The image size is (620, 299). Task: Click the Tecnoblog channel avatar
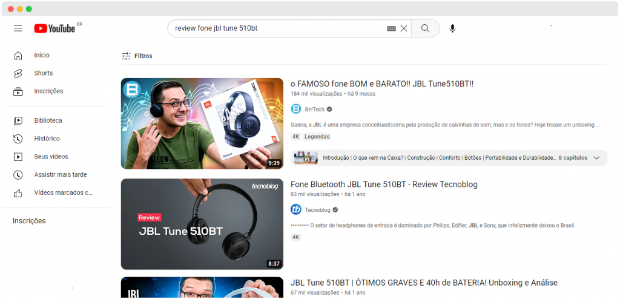295,209
